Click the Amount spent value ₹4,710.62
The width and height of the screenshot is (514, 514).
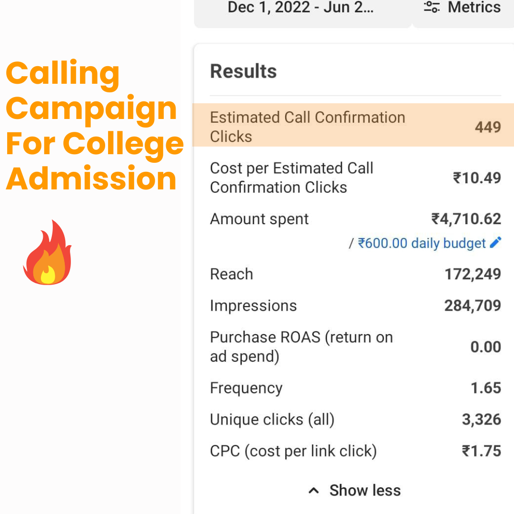click(x=466, y=219)
